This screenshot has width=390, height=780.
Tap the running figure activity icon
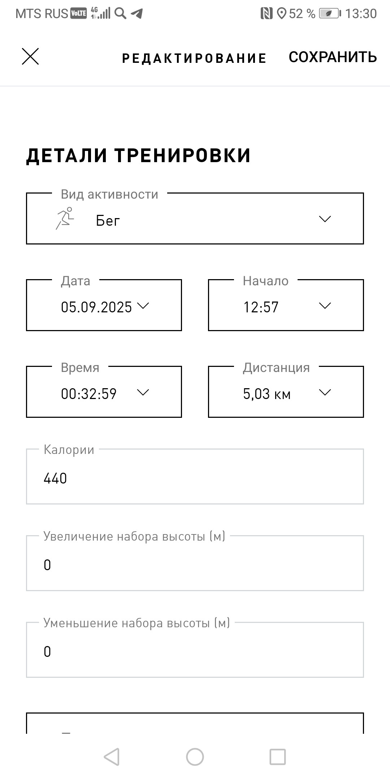click(x=65, y=218)
